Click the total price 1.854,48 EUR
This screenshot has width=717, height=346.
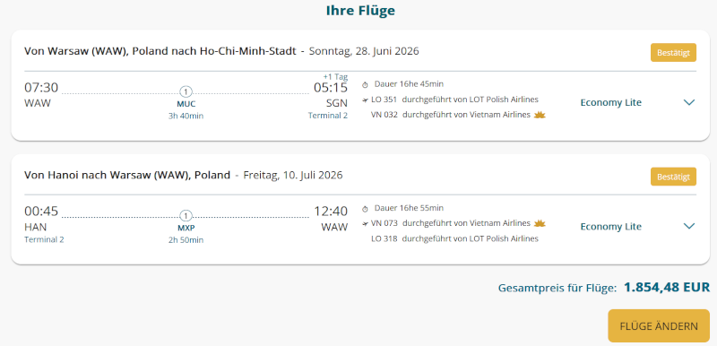click(667, 287)
